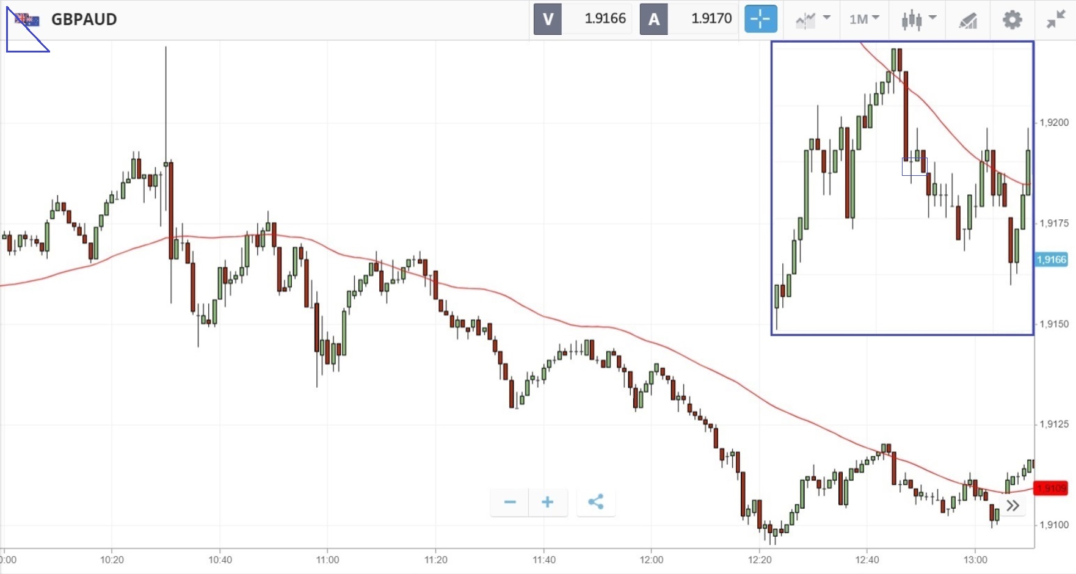
Task: Select the GBPAUD symbol name
Action: point(84,20)
